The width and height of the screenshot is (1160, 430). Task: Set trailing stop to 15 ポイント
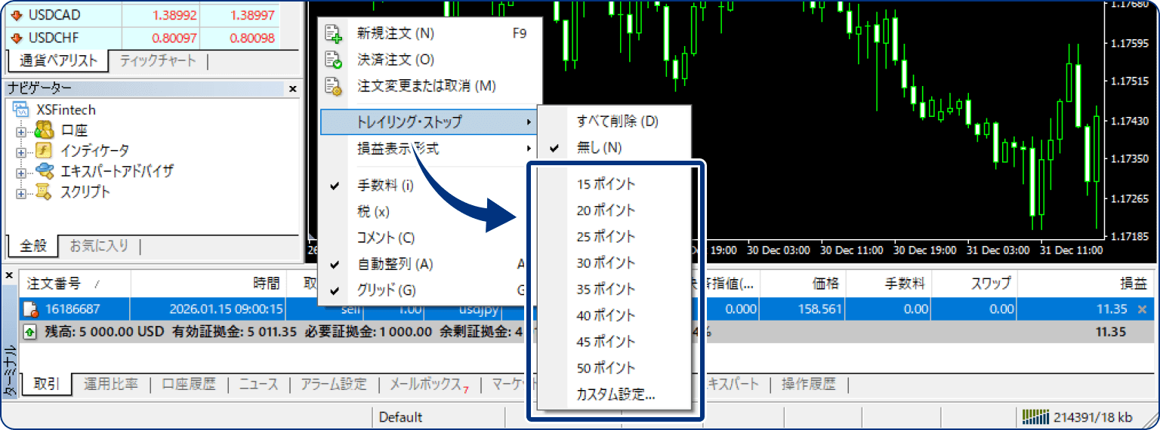[613, 184]
